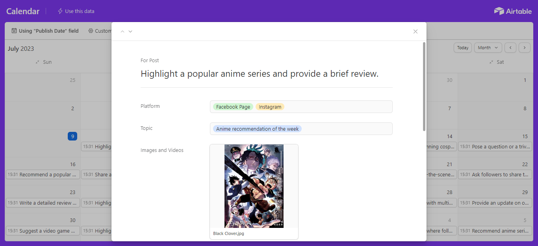Click the lightning icon beside Use this data
Image resolution: width=538 pixels, height=246 pixels.
coord(60,11)
